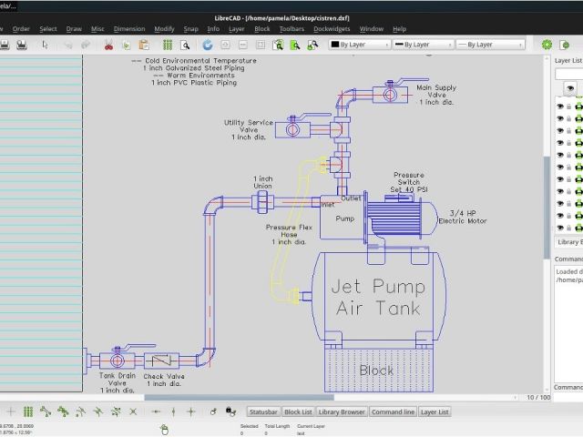Open the Dimension menu
583x437 pixels.
pyautogui.click(x=128, y=28)
